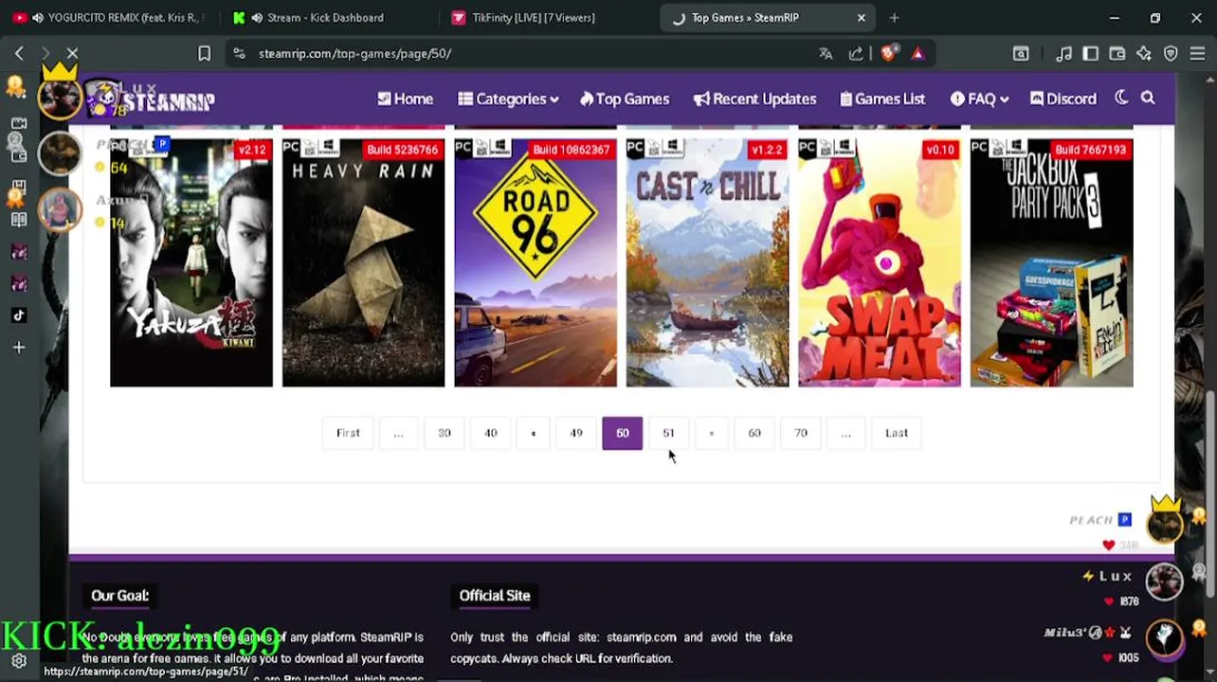The height and width of the screenshot is (682, 1217).
Task: Go to pagination page 60
Action: (x=754, y=433)
